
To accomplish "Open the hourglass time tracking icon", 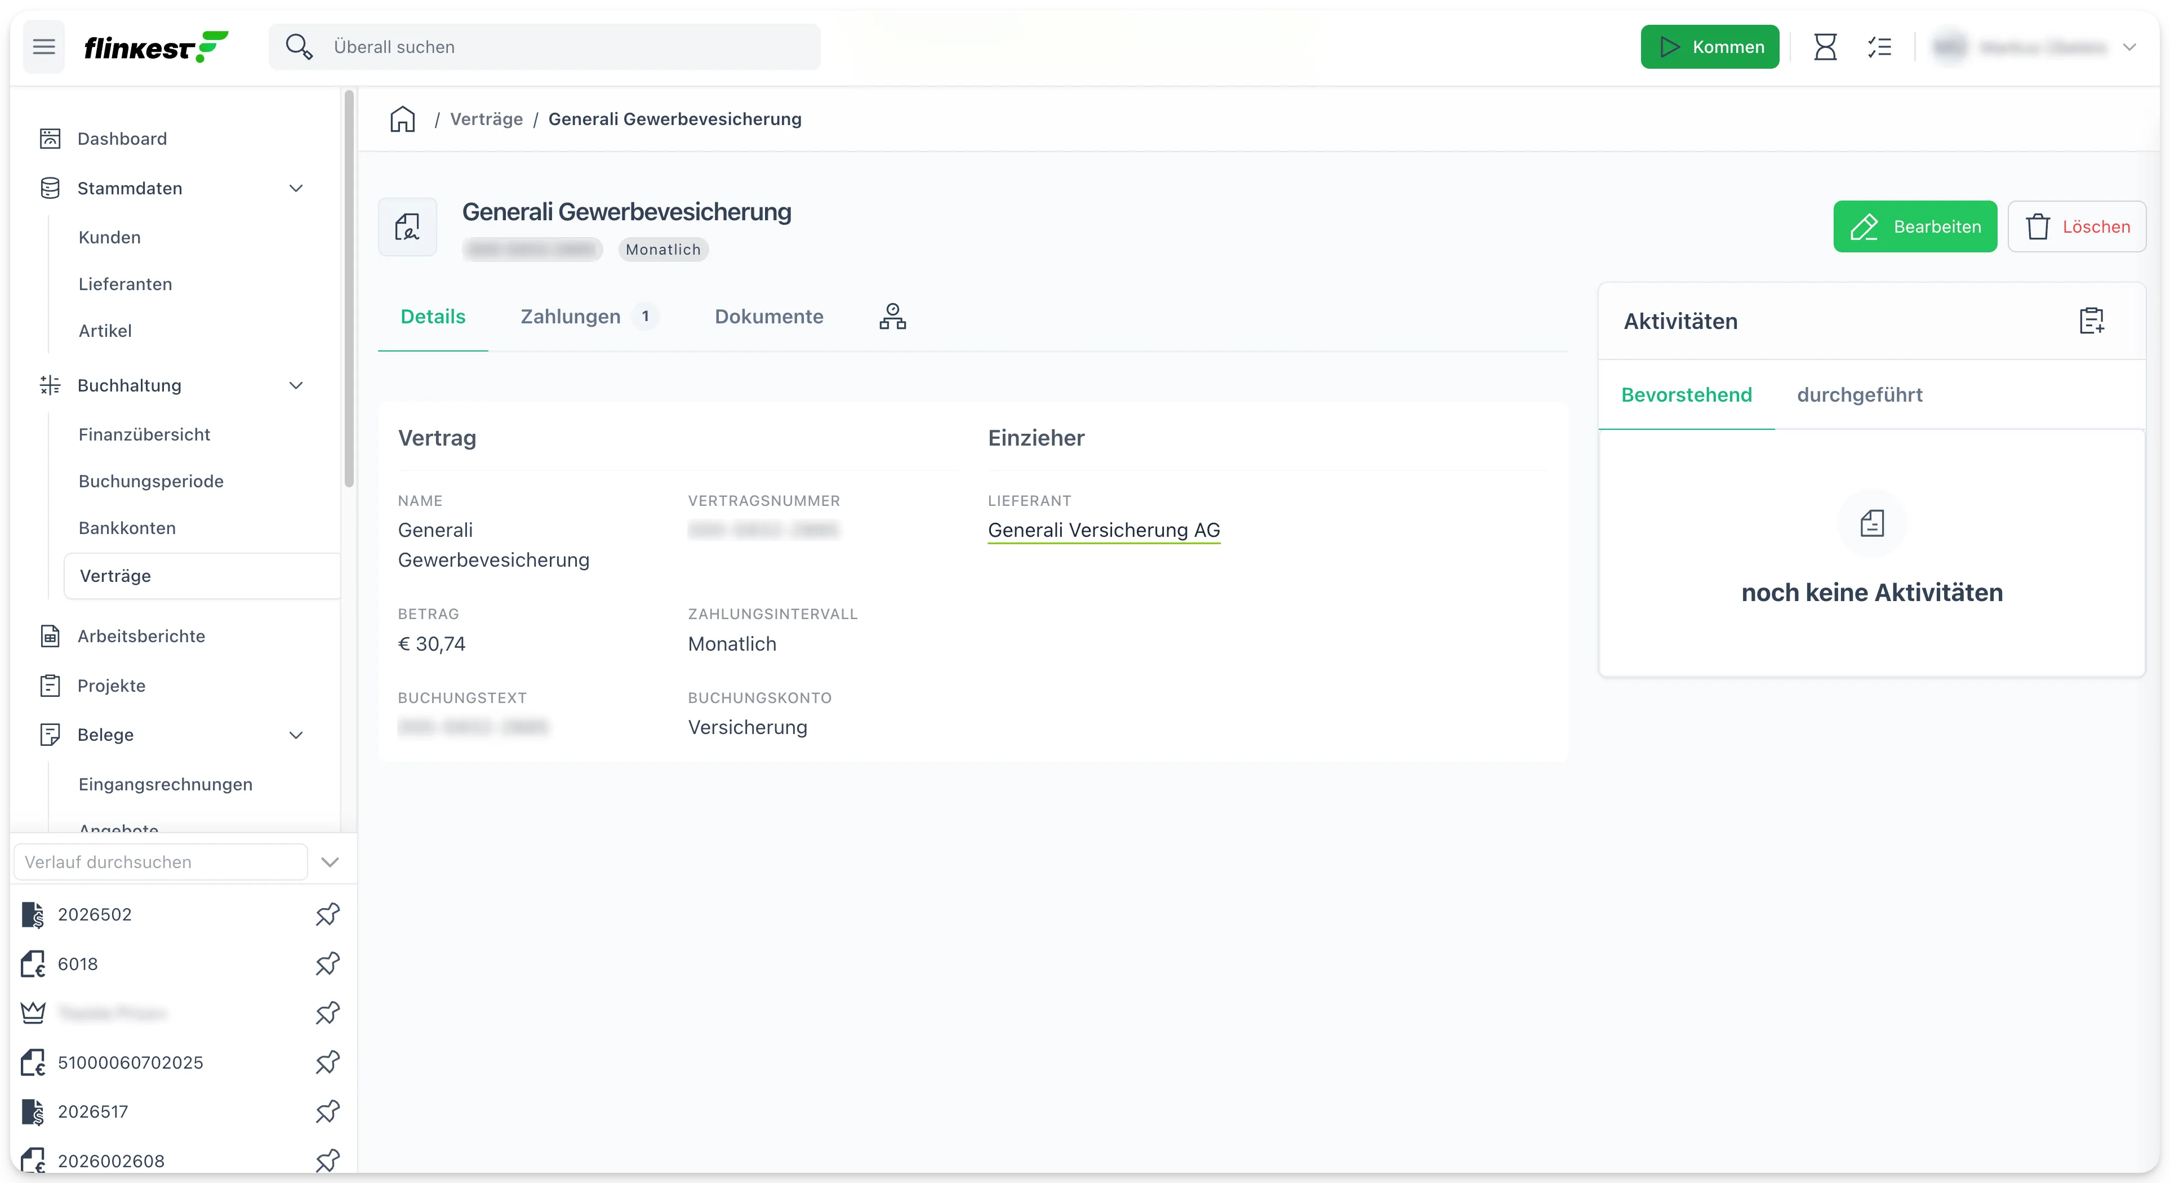I will 1825,47.
